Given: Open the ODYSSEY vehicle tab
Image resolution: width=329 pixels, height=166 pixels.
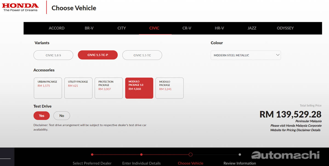Looking at the screenshot, I should pyautogui.click(x=285, y=28).
